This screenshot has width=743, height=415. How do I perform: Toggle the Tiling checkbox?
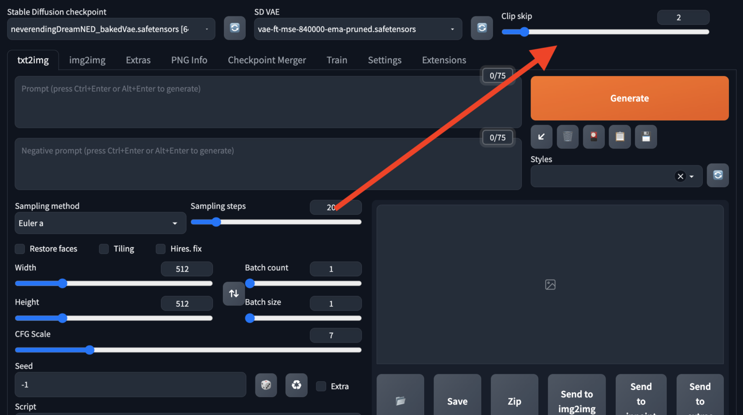104,249
